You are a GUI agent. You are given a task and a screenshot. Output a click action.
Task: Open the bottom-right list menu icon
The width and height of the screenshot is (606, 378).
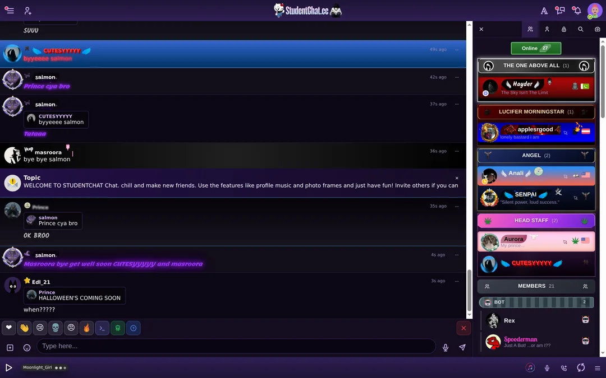[598, 368]
